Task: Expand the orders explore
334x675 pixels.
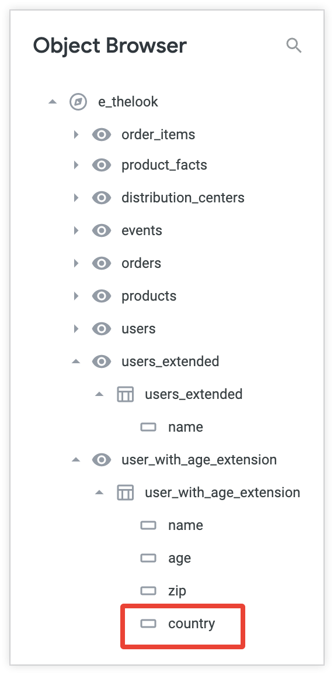Action: (x=76, y=263)
